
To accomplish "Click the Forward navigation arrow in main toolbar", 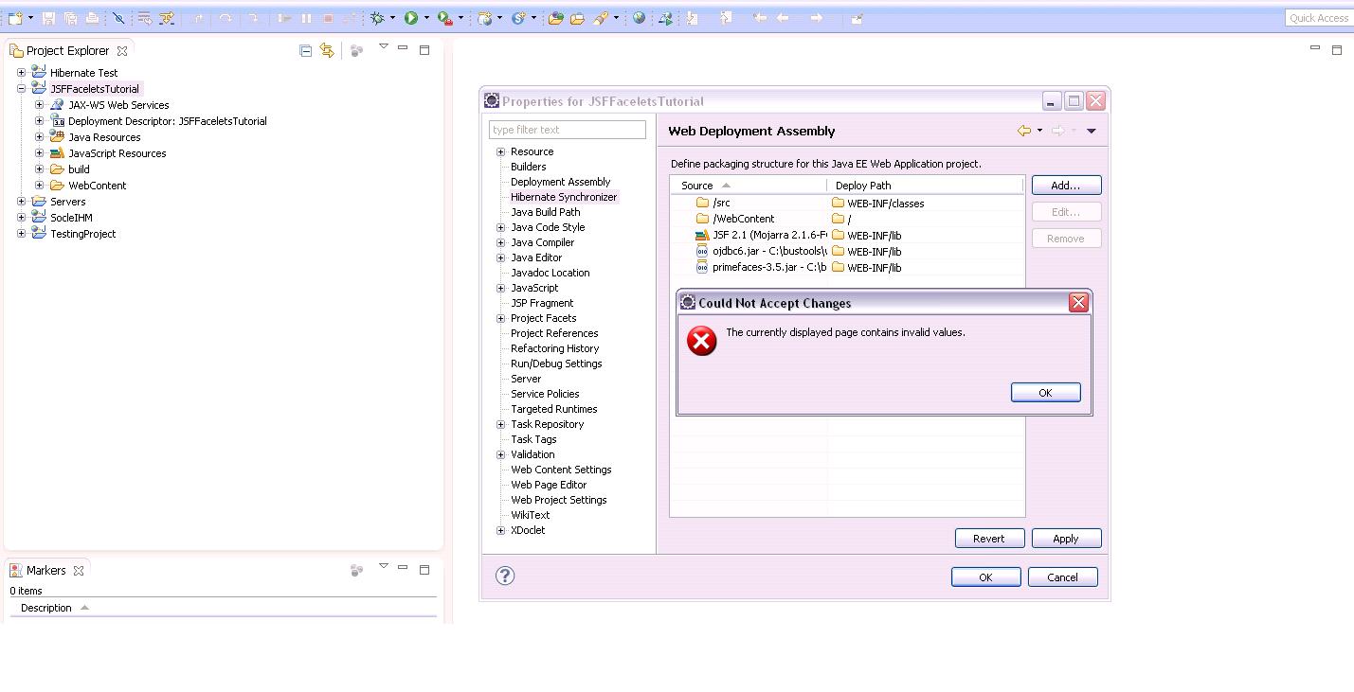I will click(x=816, y=18).
